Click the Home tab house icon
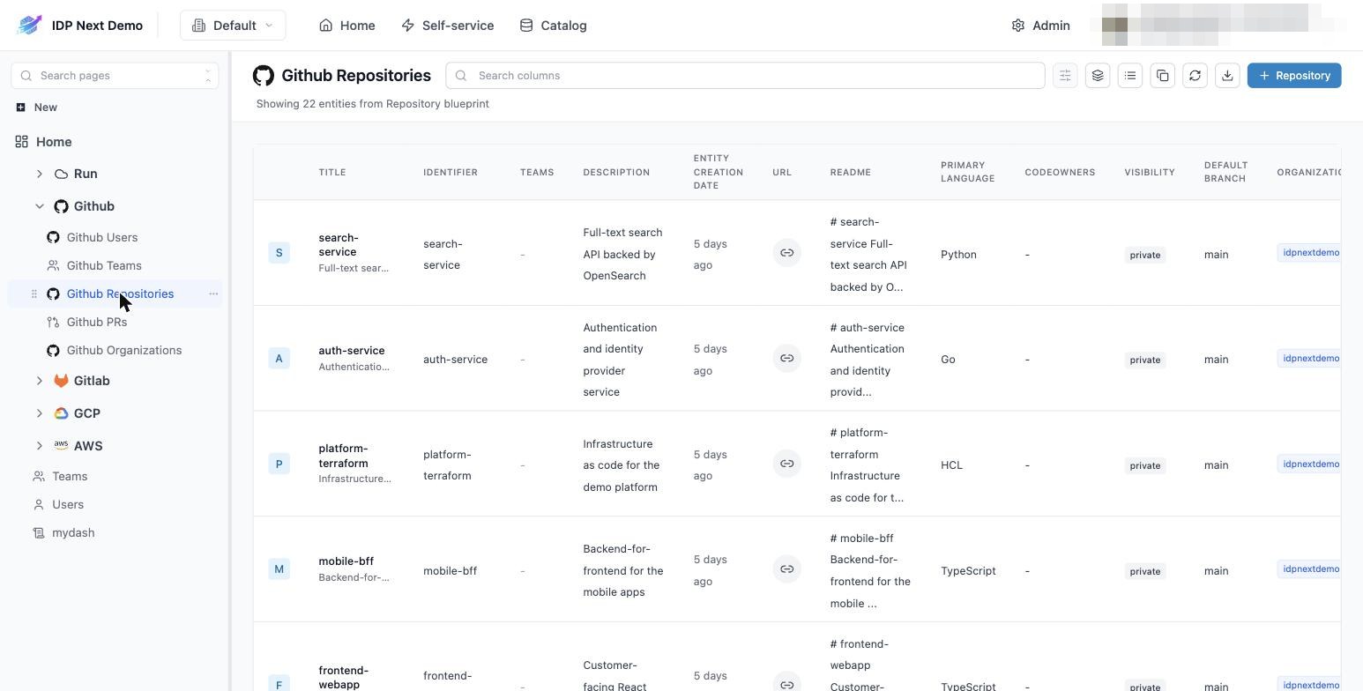This screenshot has height=691, width=1363. coord(326,26)
